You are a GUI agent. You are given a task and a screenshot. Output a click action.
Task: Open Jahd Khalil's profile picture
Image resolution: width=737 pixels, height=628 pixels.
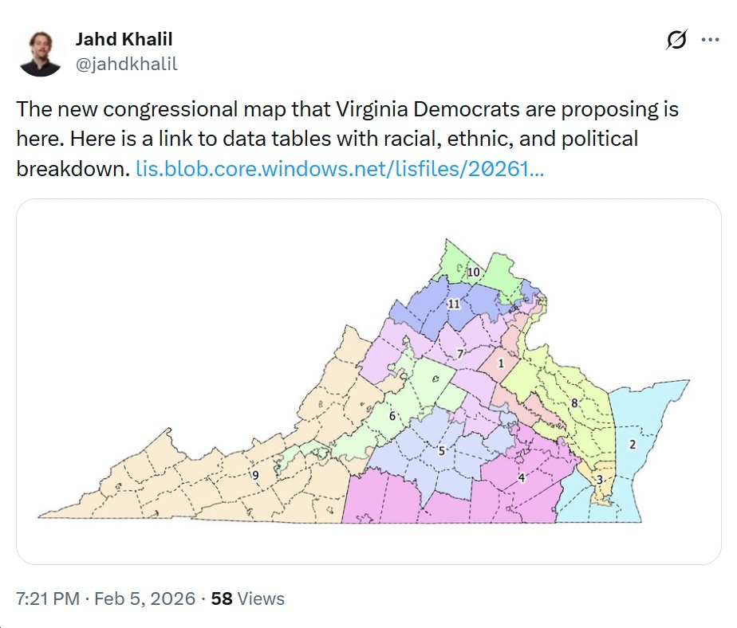[x=41, y=53]
